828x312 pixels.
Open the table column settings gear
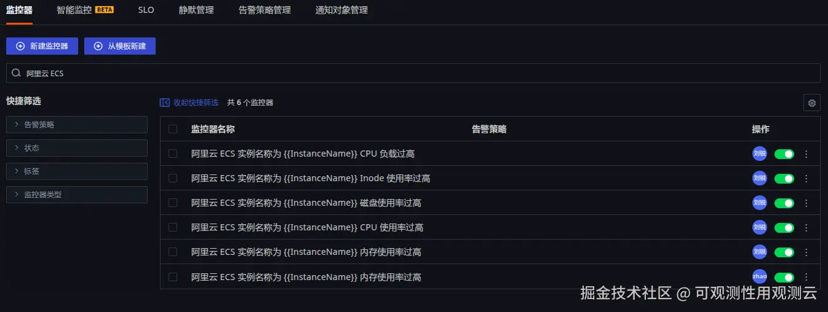(x=811, y=103)
